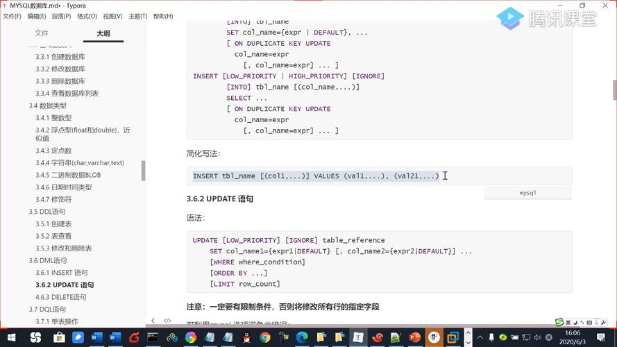Click the mysql code language field
This screenshot has height=347, width=617.
(528, 193)
